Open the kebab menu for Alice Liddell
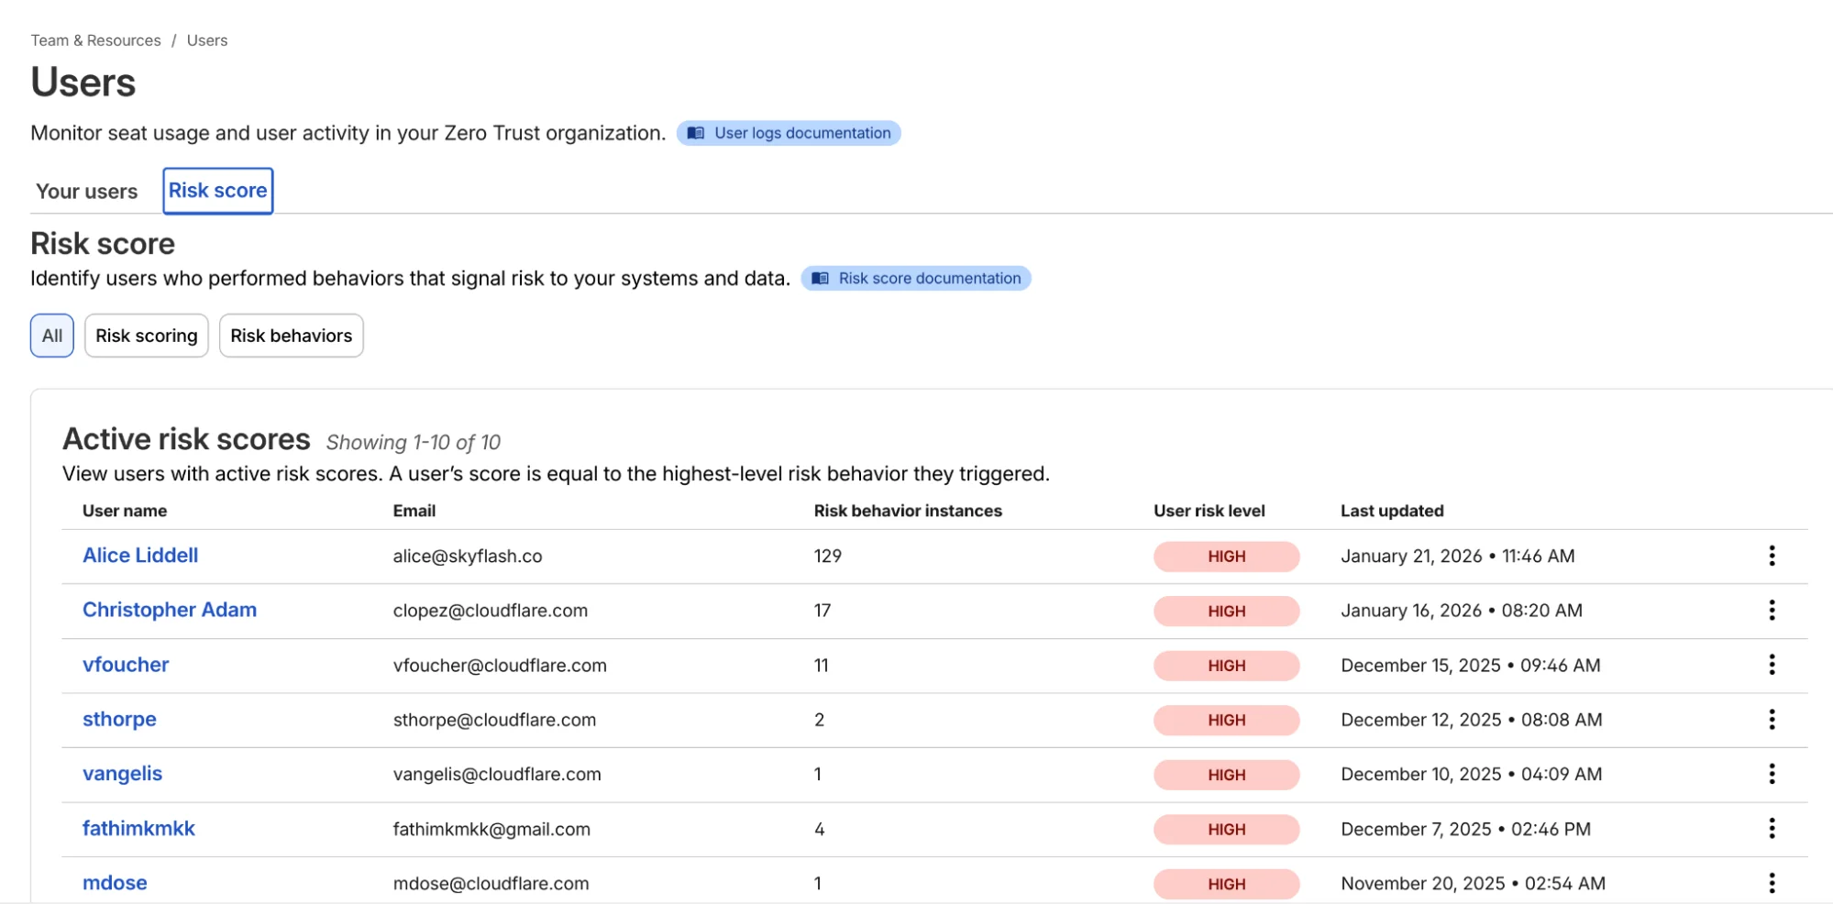The width and height of the screenshot is (1833, 904). tap(1772, 556)
